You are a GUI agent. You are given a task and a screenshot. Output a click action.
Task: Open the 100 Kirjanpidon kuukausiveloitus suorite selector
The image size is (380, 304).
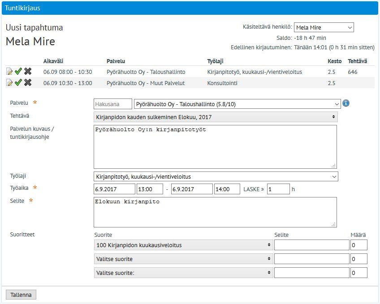pyautogui.click(x=183, y=245)
